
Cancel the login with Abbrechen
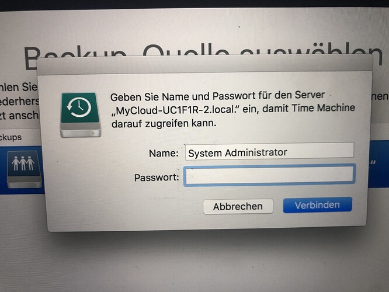click(238, 206)
